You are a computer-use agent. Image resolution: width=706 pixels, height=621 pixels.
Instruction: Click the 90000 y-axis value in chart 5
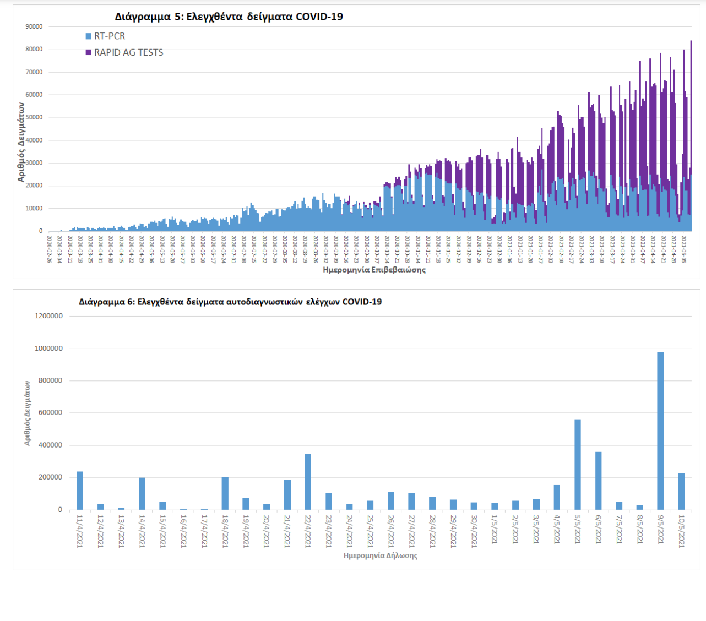pyautogui.click(x=34, y=26)
